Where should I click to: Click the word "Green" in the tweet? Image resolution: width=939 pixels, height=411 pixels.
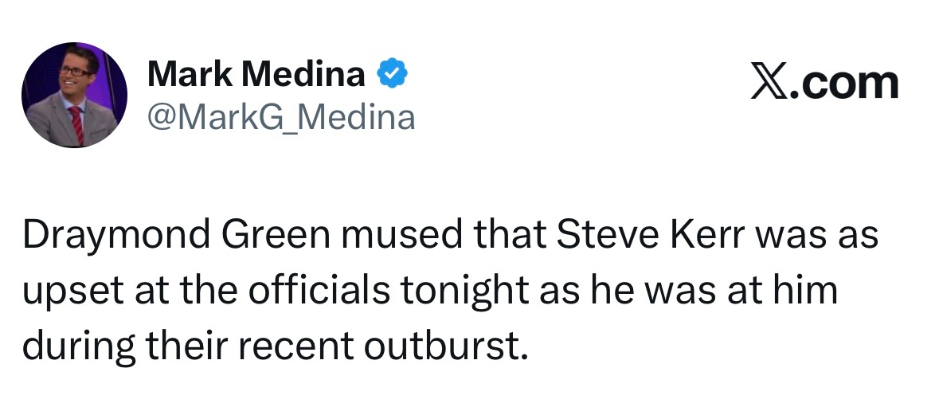point(276,233)
